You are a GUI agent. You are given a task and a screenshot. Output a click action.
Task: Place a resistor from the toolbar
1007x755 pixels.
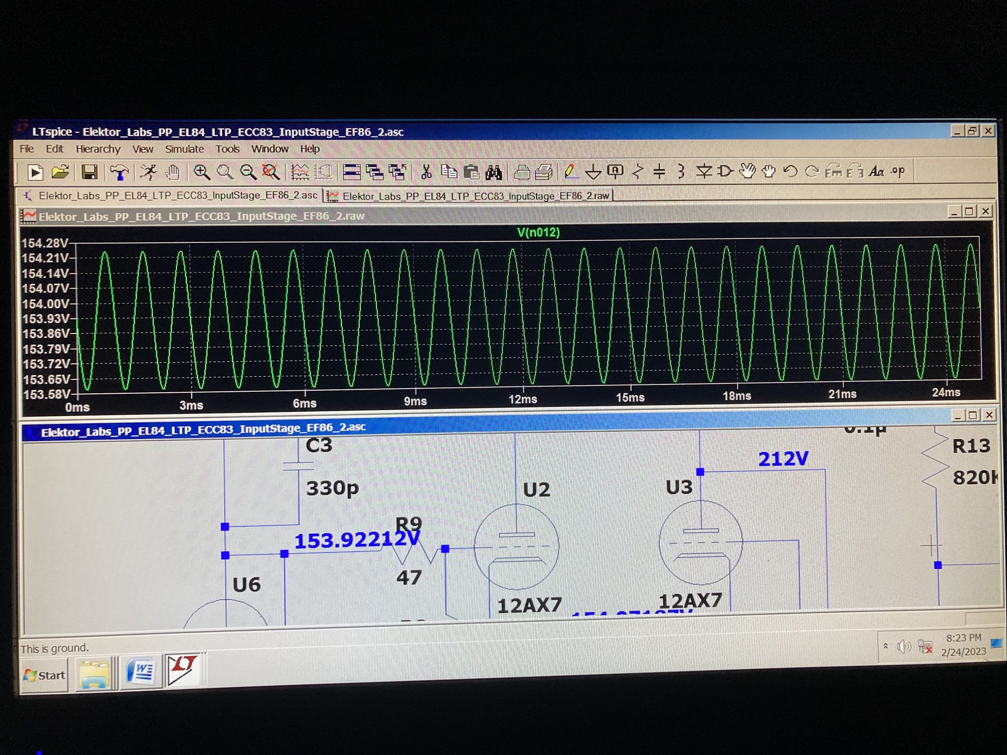(638, 171)
